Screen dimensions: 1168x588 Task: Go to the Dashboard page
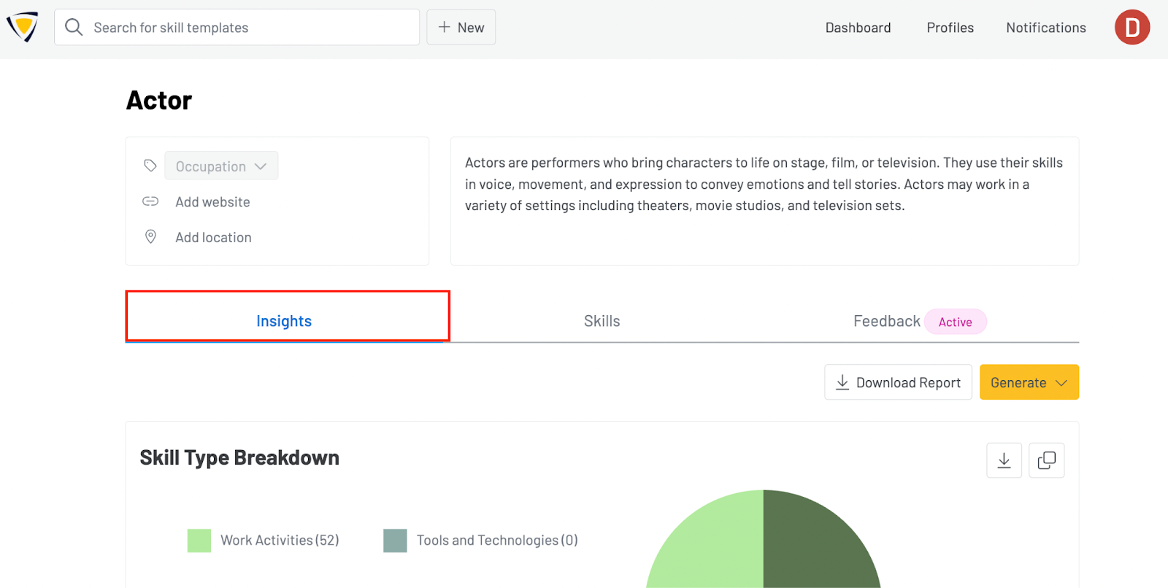pyautogui.click(x=858, y=28)
